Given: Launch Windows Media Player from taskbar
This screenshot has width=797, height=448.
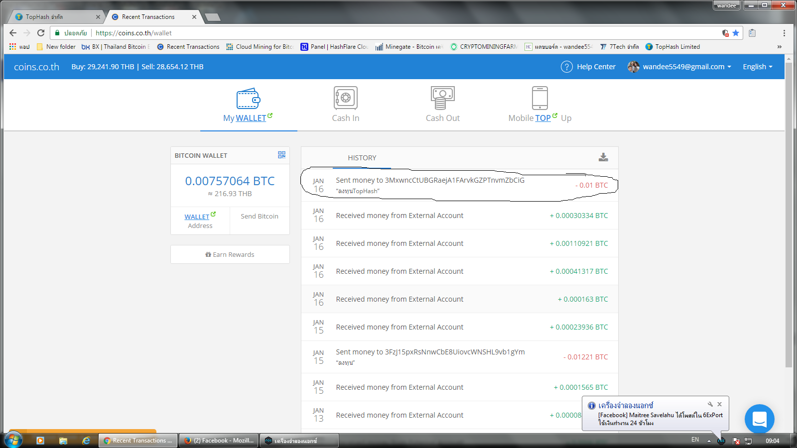Looking at the screenshot, I should pos(40,441).
